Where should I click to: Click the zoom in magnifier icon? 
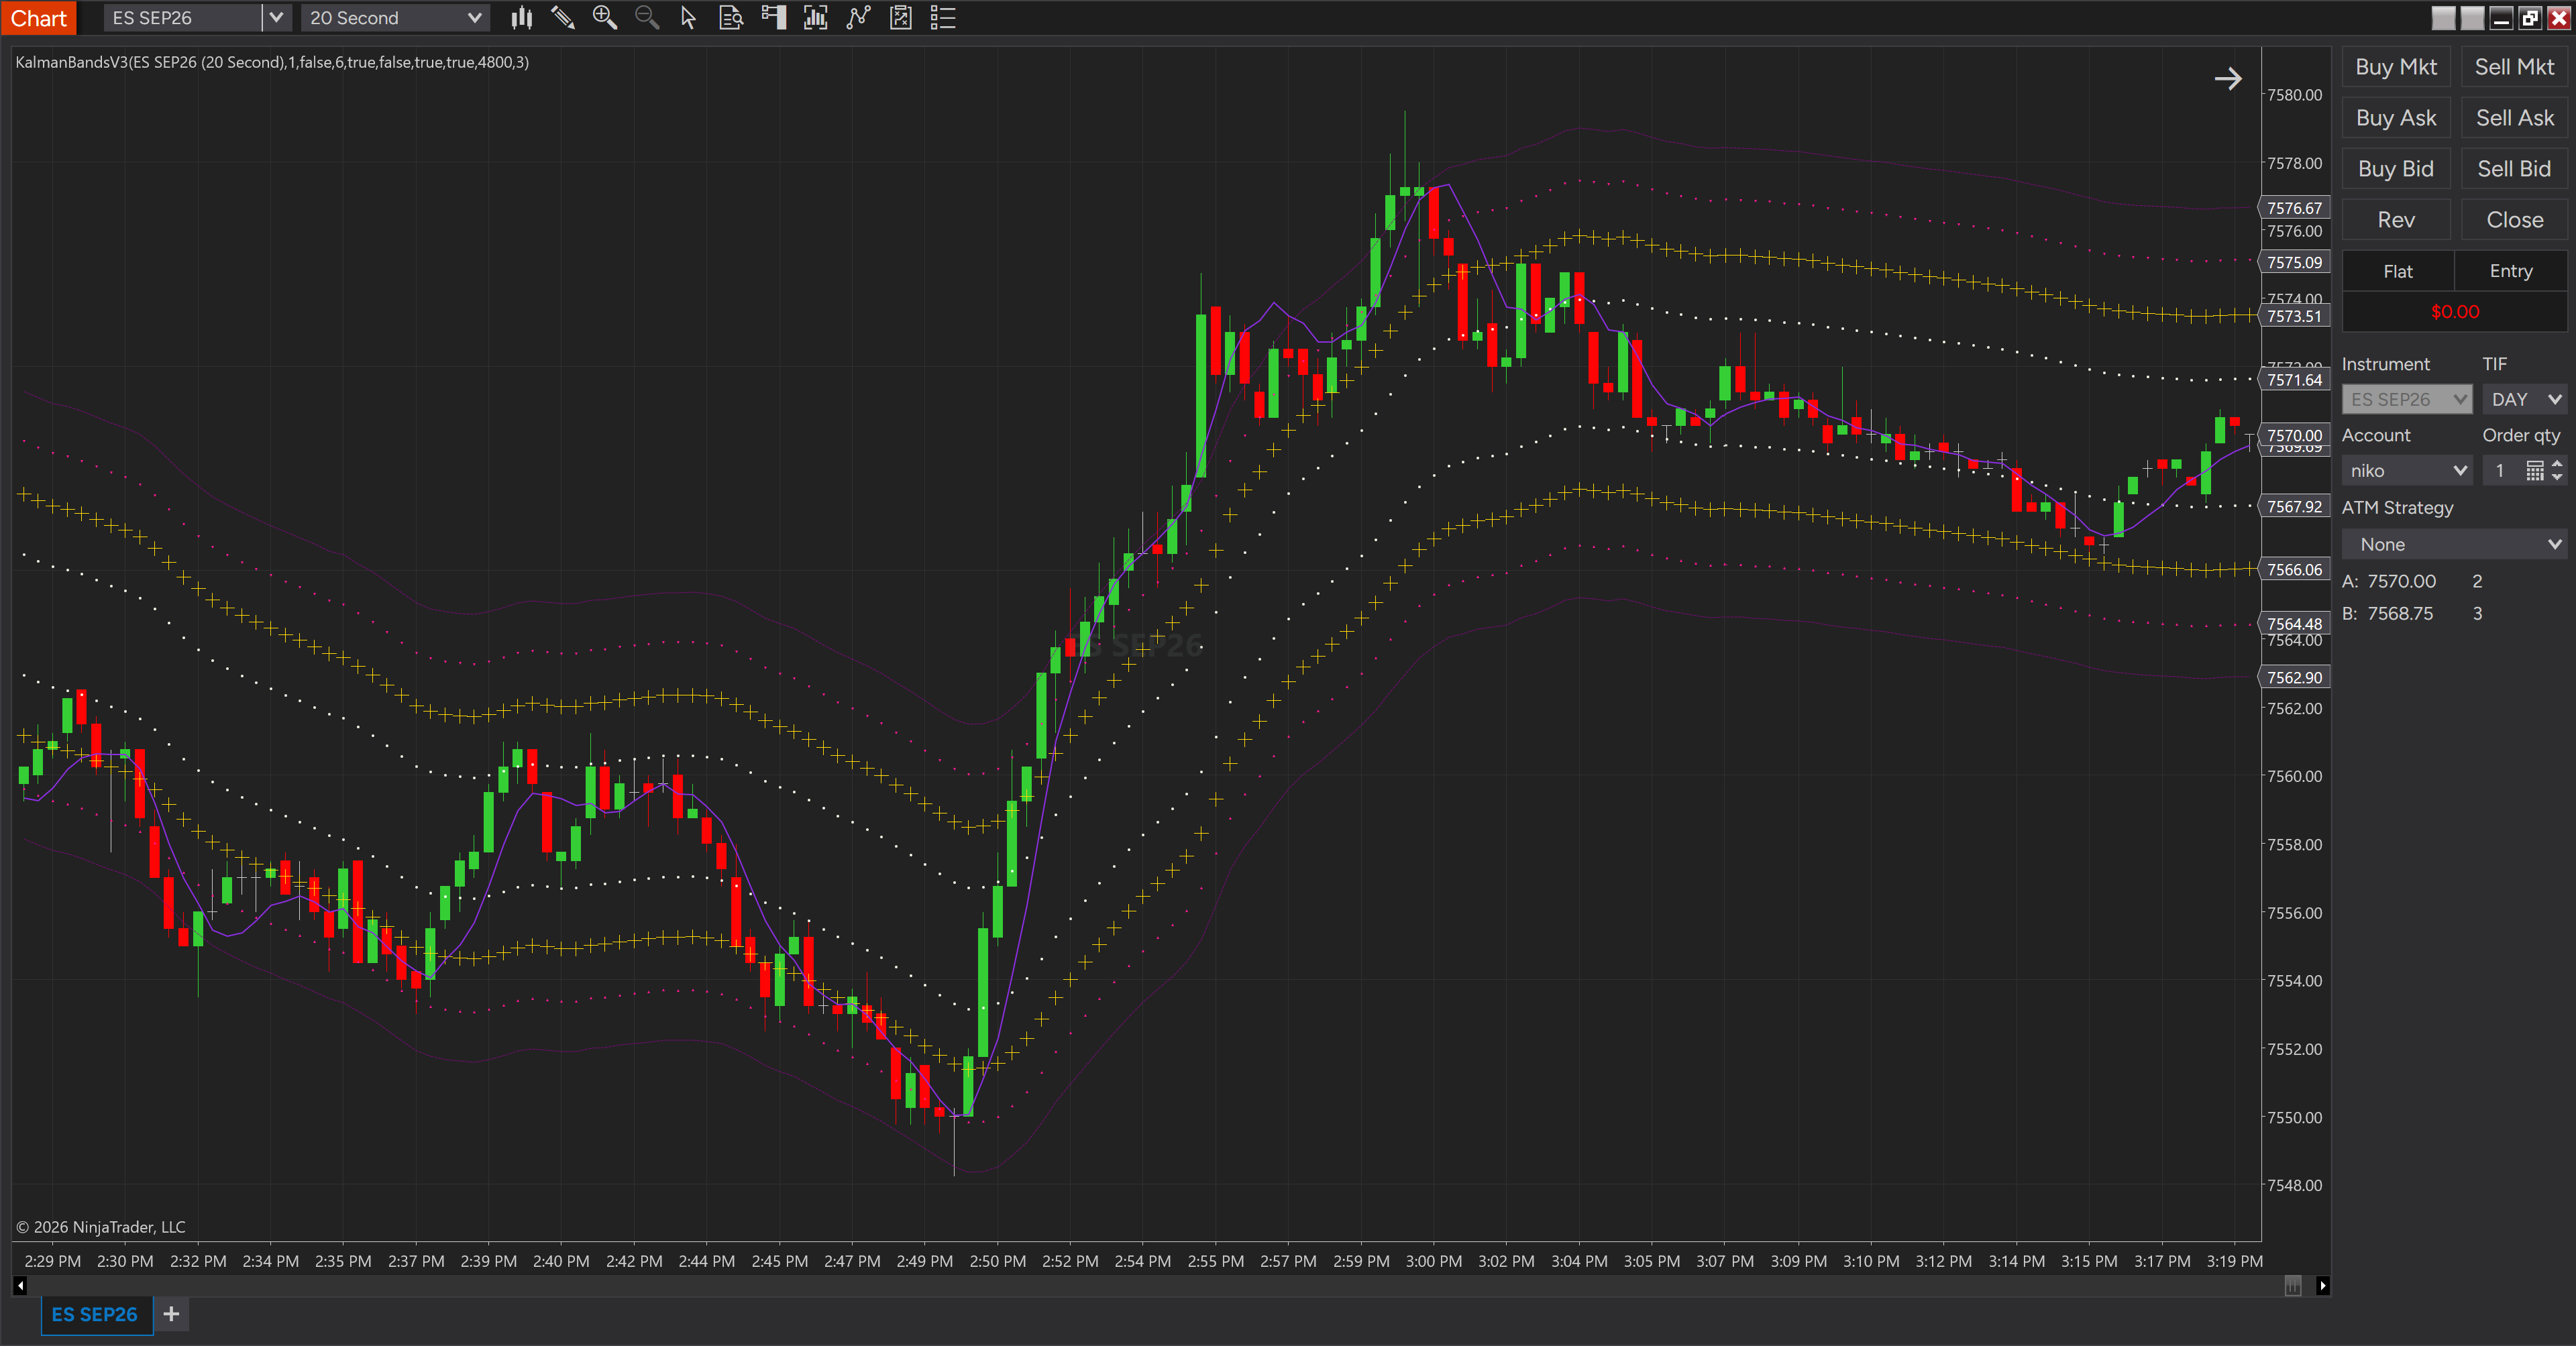pyautogui.click(x=605, y=17)
